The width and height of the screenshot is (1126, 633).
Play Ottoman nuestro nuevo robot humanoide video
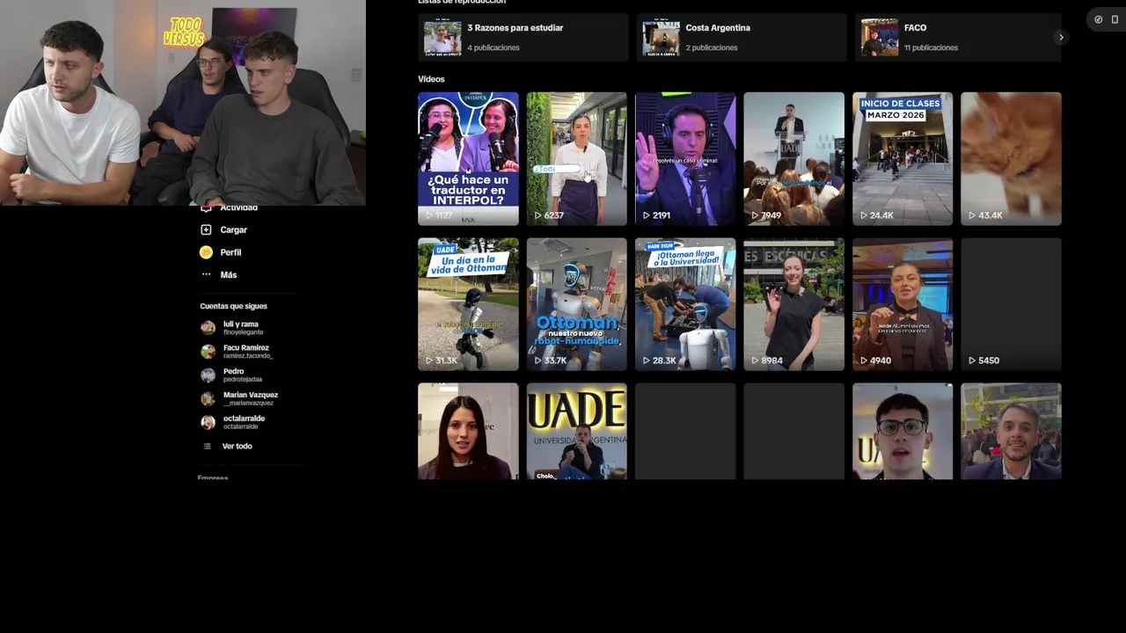tap(577, 304)
